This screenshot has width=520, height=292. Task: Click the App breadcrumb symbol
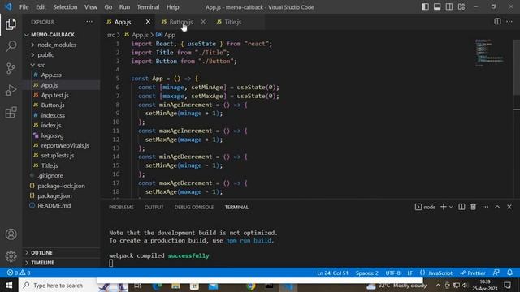tap(166, 35)
